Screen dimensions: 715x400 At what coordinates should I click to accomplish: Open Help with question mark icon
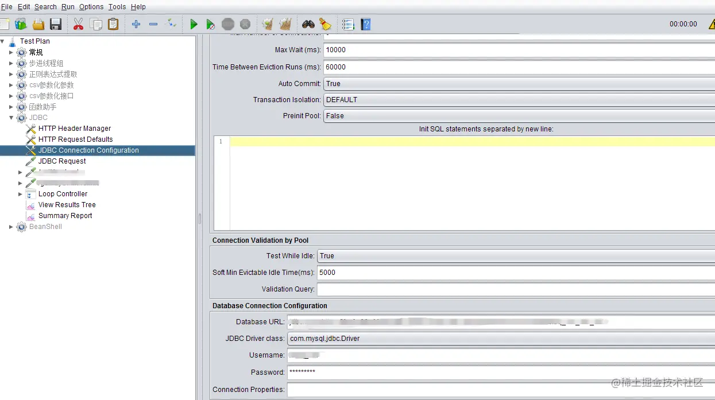click(x=366, y=24)
